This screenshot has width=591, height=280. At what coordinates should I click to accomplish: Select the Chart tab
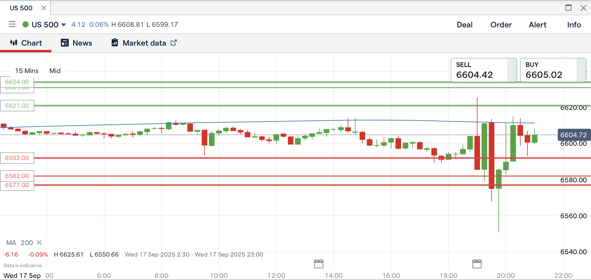(x=26, y=43)
